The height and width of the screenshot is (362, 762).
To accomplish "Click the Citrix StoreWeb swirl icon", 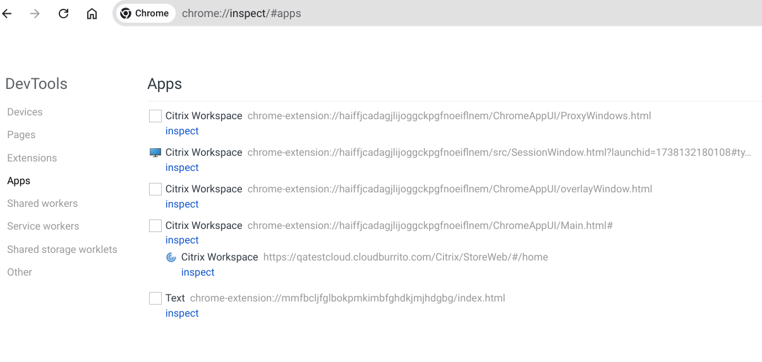I will point(171,257).
